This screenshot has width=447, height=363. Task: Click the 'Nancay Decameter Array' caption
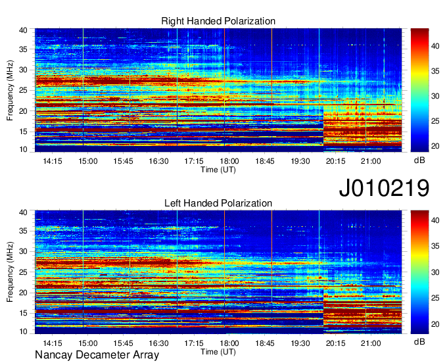coord(97,355)
